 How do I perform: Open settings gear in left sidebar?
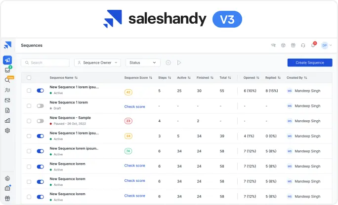[7, 131]
